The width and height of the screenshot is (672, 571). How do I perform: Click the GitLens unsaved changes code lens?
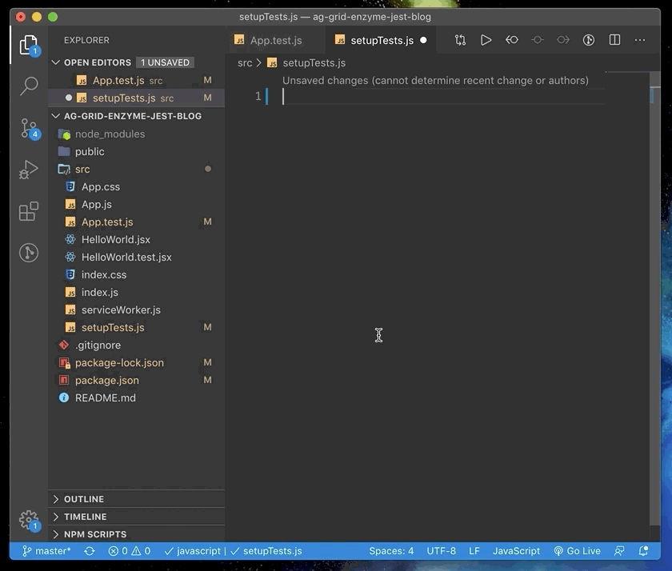(435, 81)
